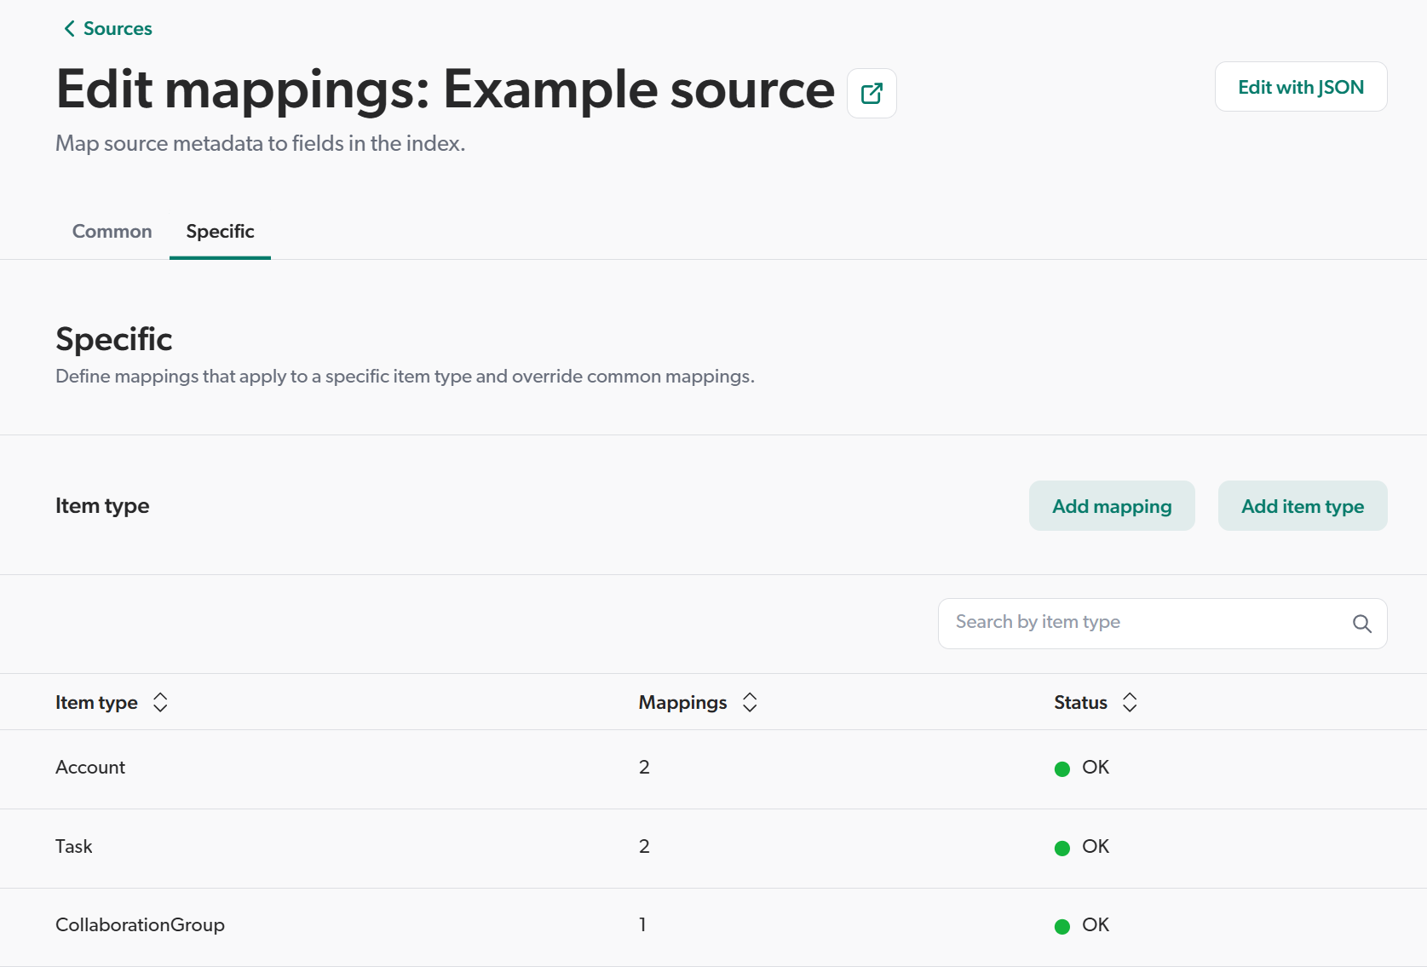Click mappings count 1 in CollaborationGroup row
This screenshot has width=1427, height=967.
642,925
